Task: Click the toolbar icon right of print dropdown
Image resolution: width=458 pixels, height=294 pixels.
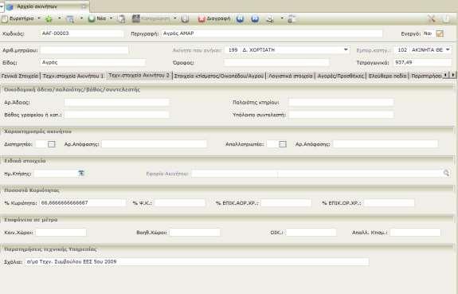Action: [292, 19]
